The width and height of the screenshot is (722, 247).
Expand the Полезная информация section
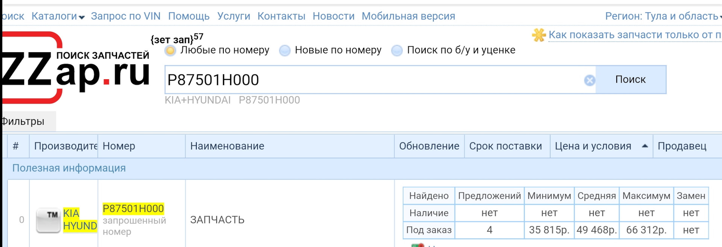pos(69,168)
